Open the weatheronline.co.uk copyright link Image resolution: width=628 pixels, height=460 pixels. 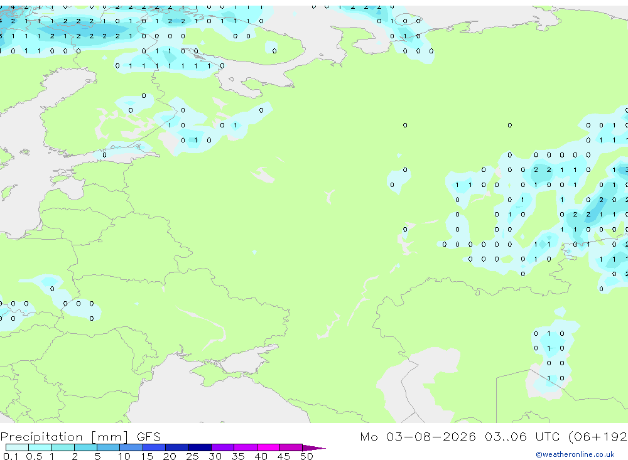pyautogui.click(x=575, y=454)
